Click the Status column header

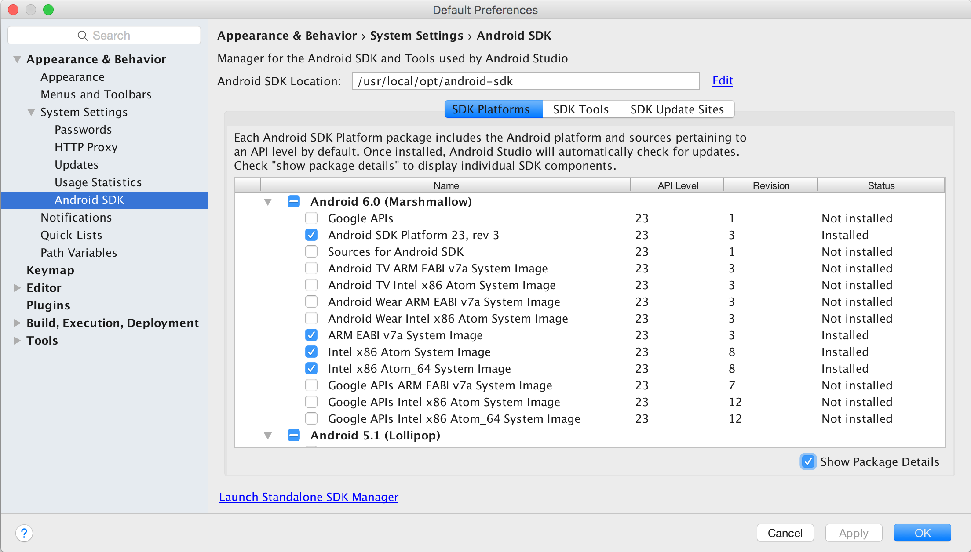pyautogui.click(x=881, y=185)
